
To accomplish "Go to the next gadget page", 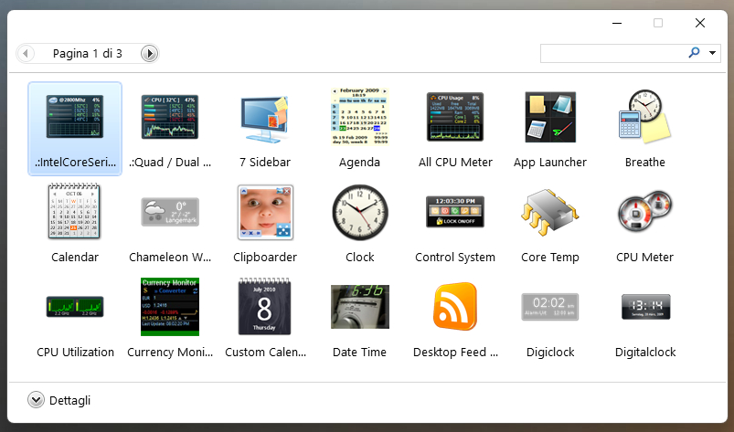I will (149, 53).
